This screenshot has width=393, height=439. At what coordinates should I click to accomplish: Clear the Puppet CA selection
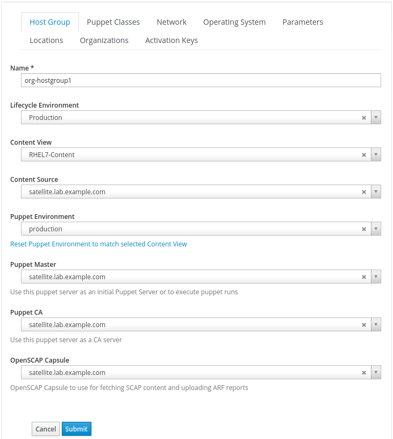point(364,325)
